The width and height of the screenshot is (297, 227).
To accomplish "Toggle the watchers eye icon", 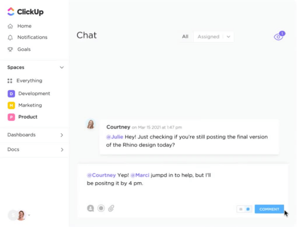I will [279, 36].
